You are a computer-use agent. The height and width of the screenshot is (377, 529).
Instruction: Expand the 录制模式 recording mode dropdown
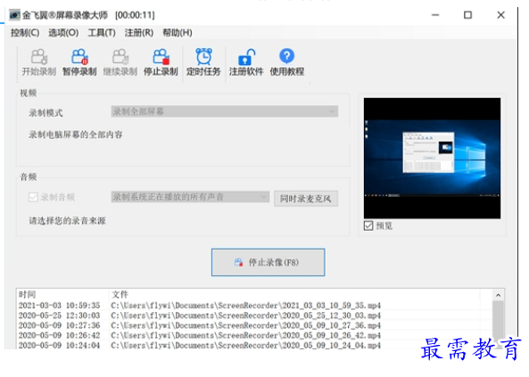pos(225,111)
